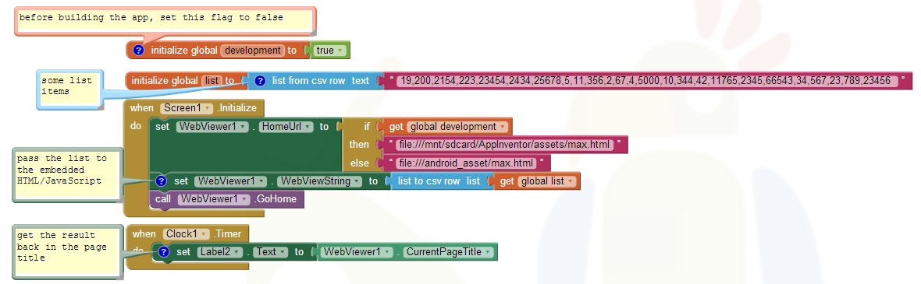Click the 'pass the list to the embedded' comment
The image size is (921, 284).
[68, 174]
